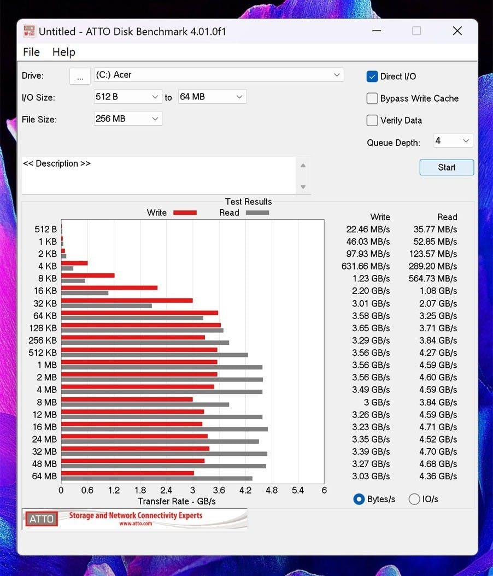Click into the Description text field
This screenshot has width=493, height=576.
point(159,175)
